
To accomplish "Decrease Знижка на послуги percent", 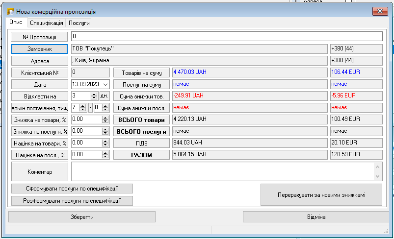I will [105, 133].
